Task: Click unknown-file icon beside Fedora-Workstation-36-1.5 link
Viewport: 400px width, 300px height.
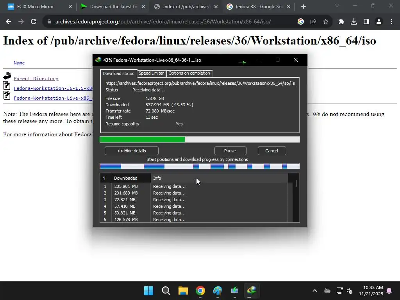Action: coord(7,86)
